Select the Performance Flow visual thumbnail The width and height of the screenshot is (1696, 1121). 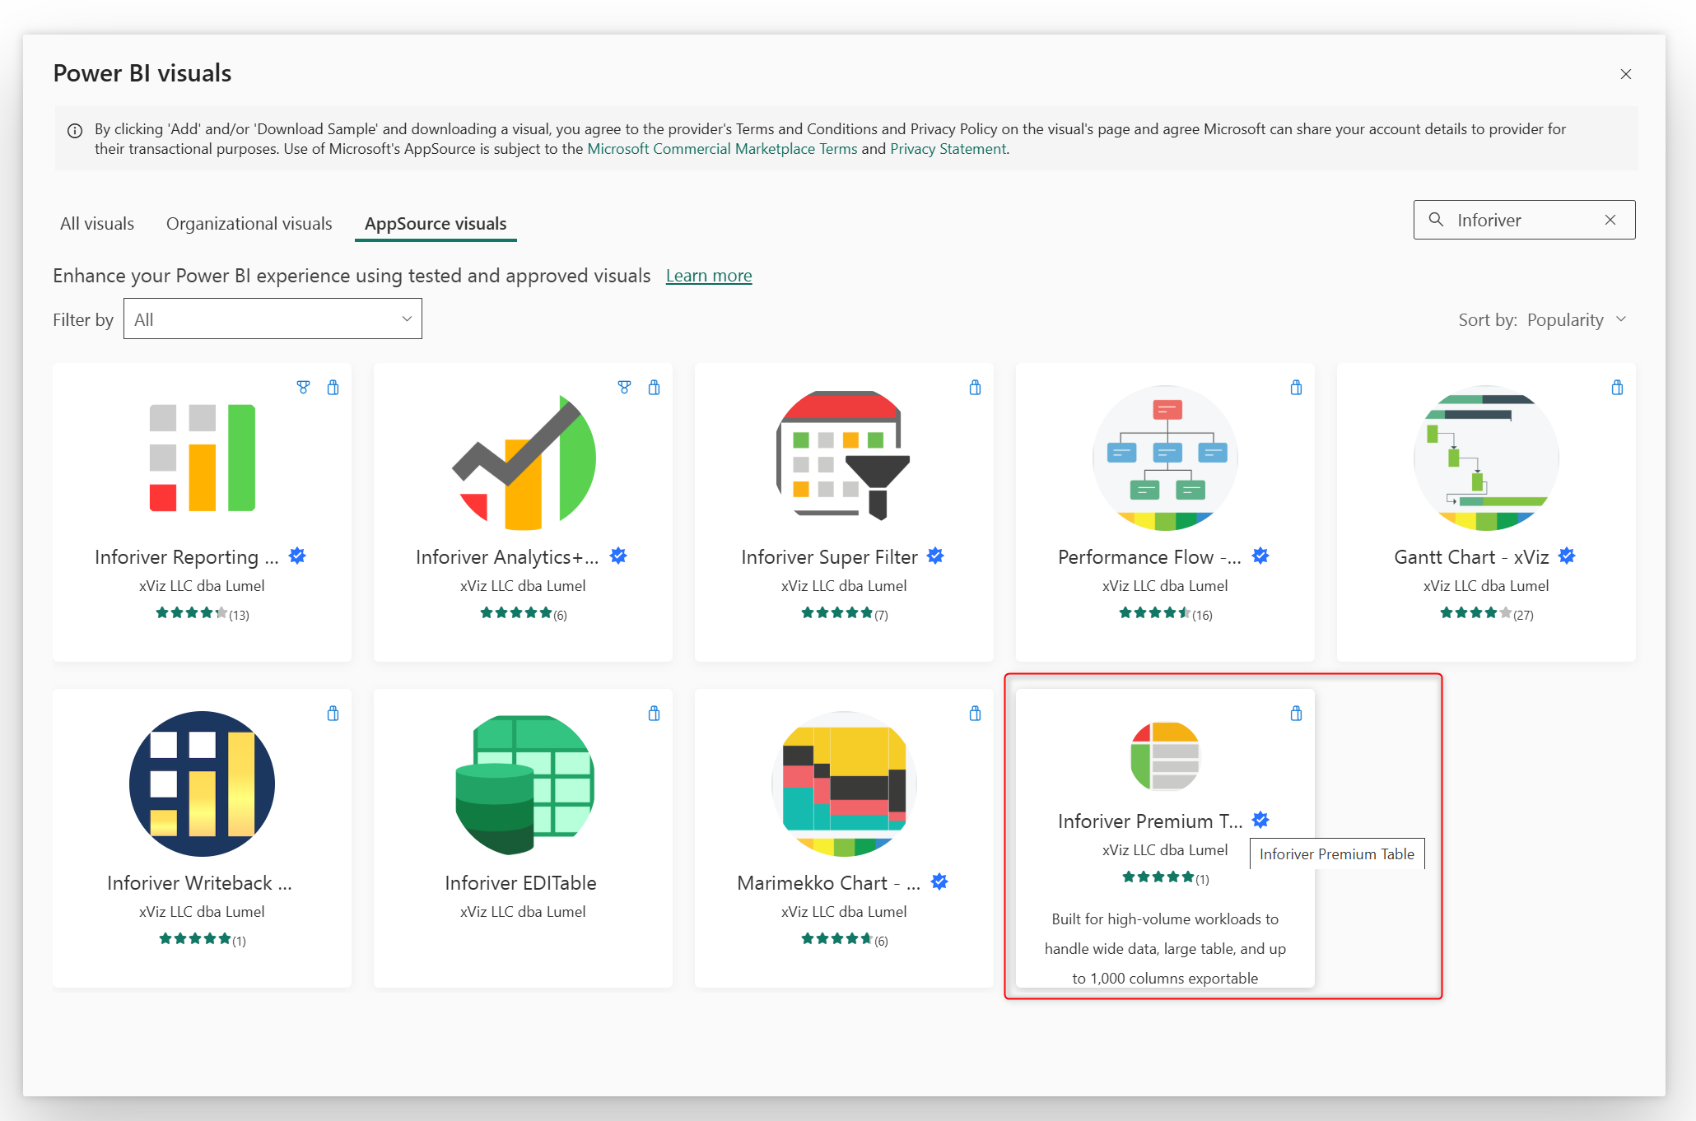coord(1164,458)
